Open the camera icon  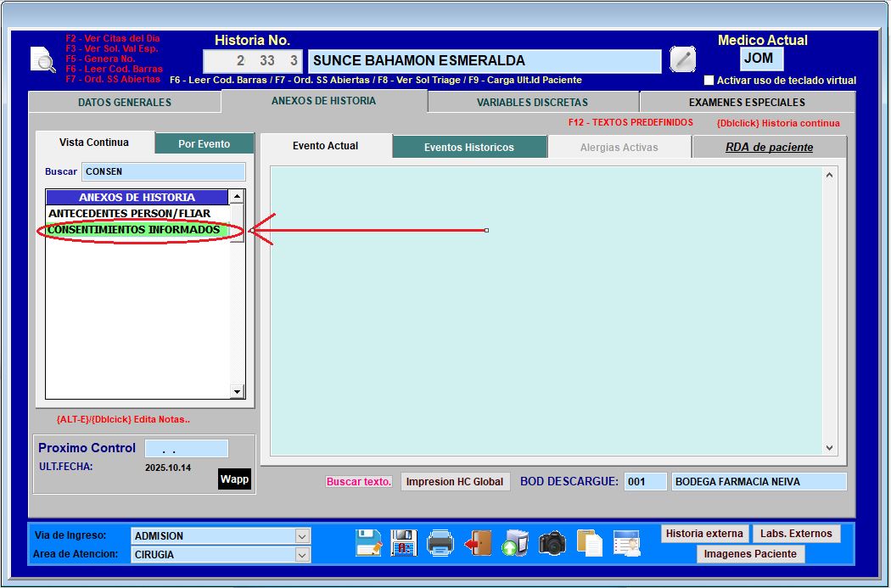pyautogui.click(x=552, y=543)
